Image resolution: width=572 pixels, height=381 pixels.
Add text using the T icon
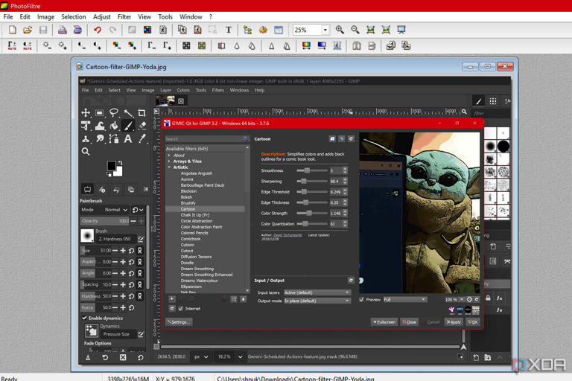[229, 30]
